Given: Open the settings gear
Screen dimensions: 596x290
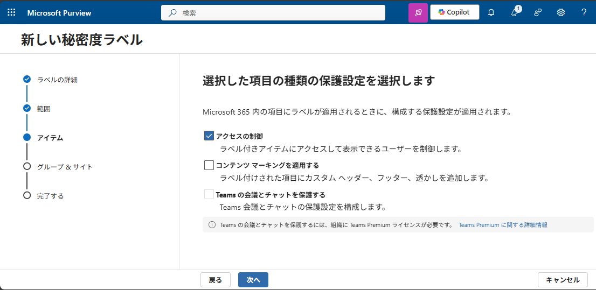Looking at the screenshot, I should point(561,12).
